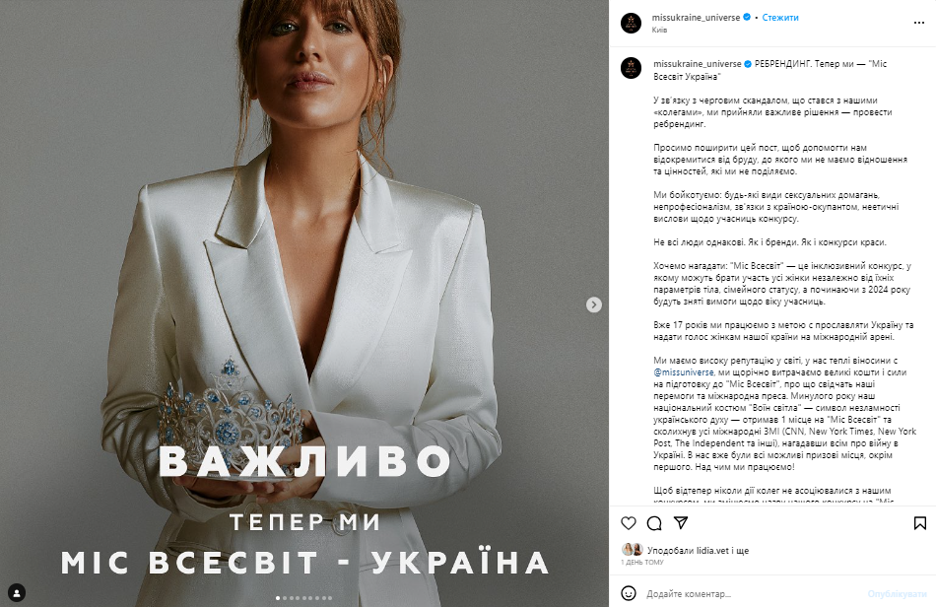This screenshot has width=936, height=607.
Task: Share post using paper plane icon
Action: tap(681, 523)
